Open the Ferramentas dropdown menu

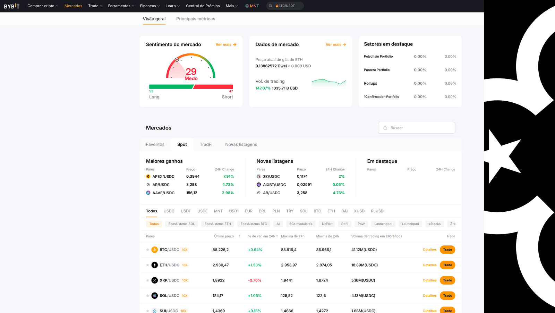click(121, 6)
